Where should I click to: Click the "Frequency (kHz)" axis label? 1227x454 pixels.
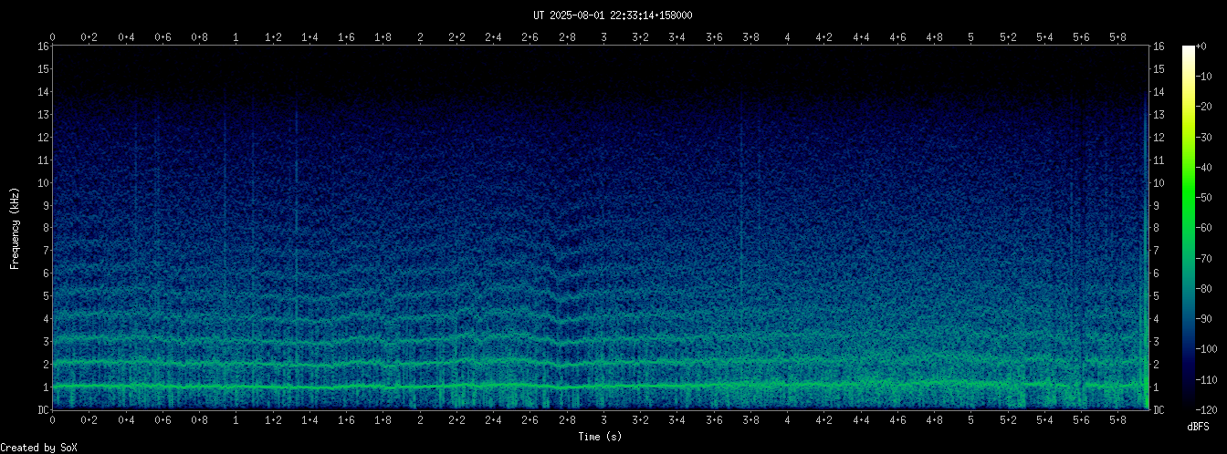[x=15, y=228]
